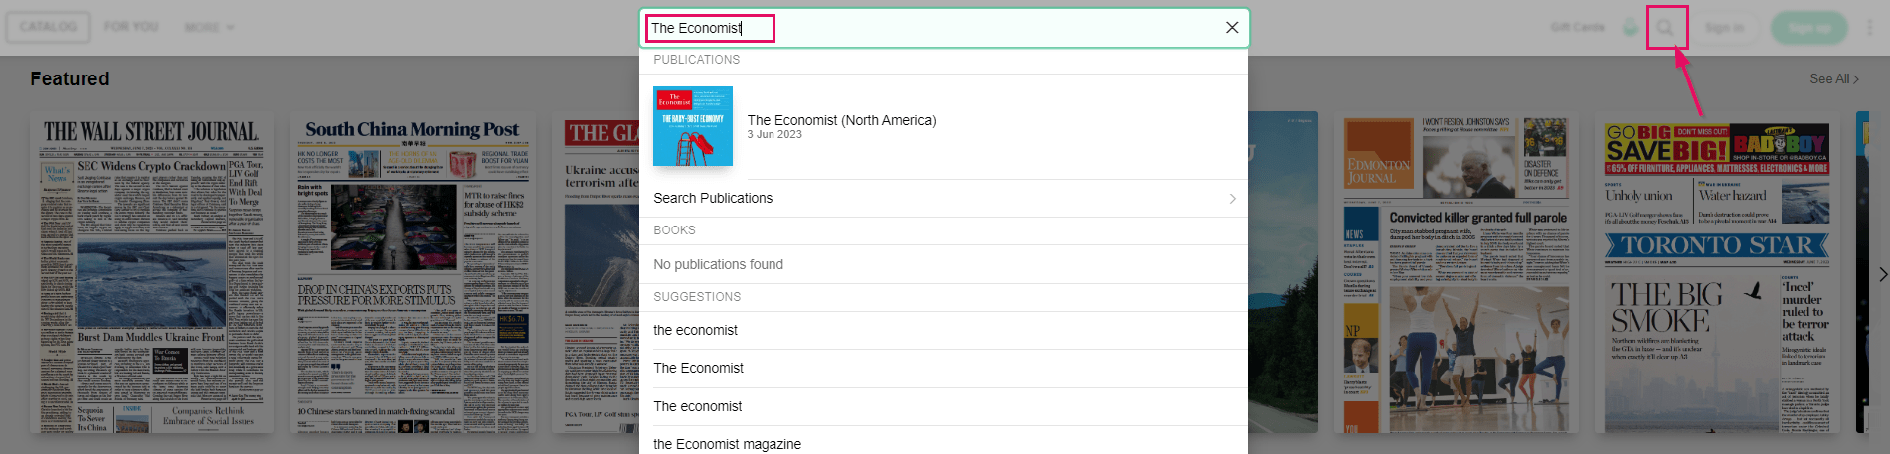Open the vertical three-dot options menu
The width and height of the screenshot is (1890, 454).
(1869, 27)
